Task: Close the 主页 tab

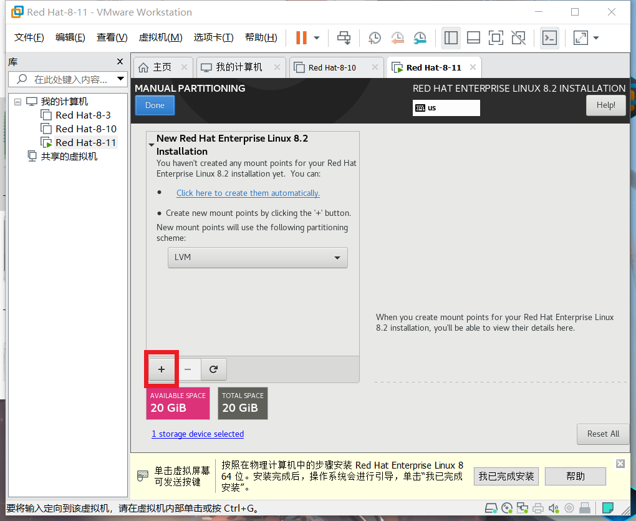Action: click(184, 67)
